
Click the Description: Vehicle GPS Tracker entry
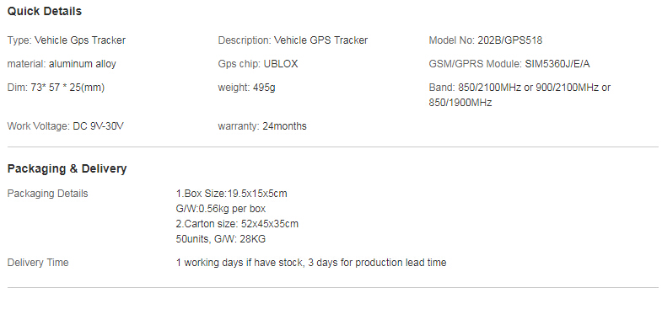pos(293,40)
